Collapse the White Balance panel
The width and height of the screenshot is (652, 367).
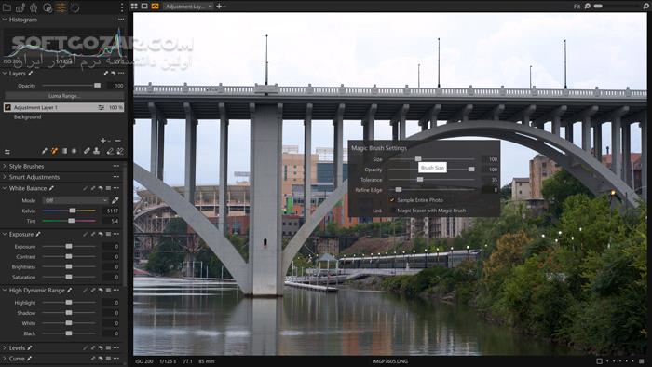[5, 188]
